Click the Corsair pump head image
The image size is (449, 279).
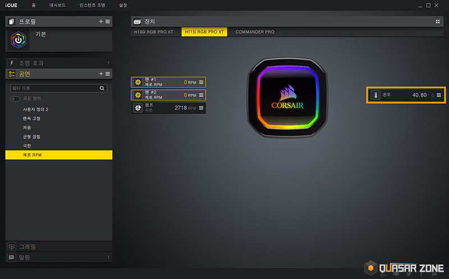point(287,98)
